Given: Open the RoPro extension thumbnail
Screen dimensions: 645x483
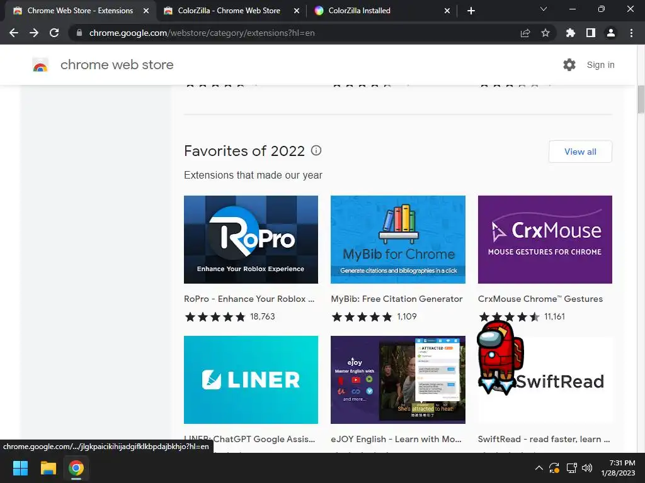Looking at the screenshot, I should (251, 240).
